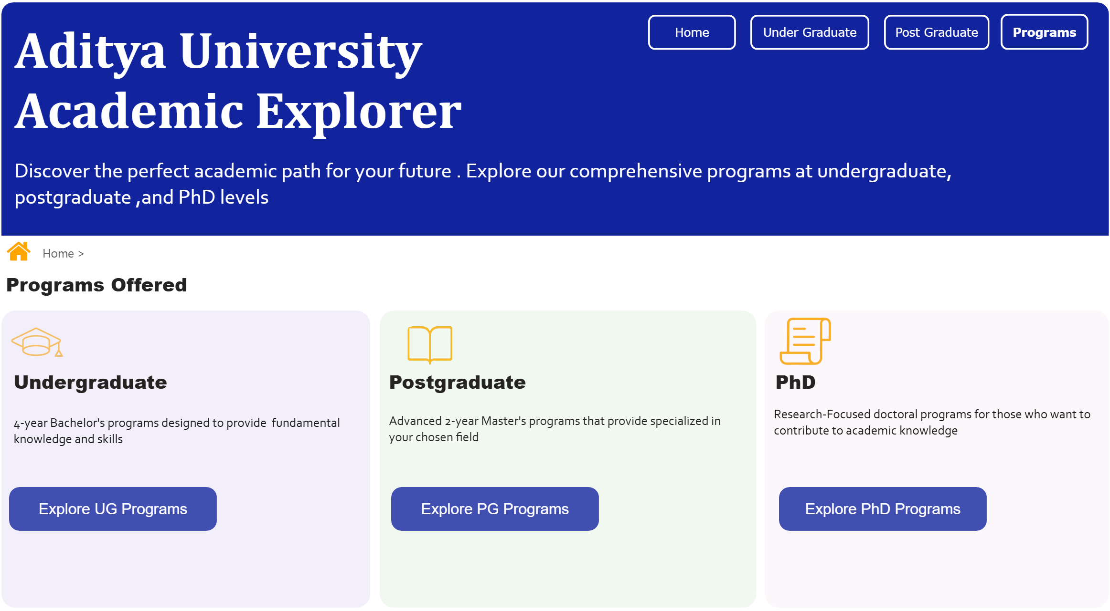Viewport: 1110px width, 611px height.
Task: Click the scroll document PhD icon
Action: tap(805, 341)
